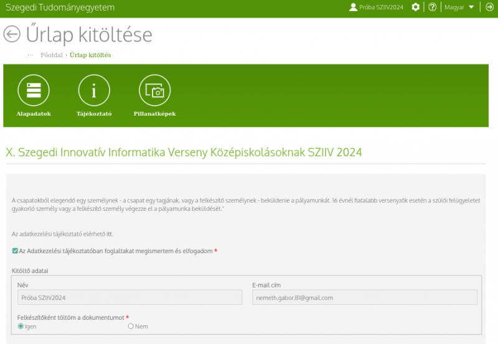Click the logout arrow icon
The height and width of the screenshot is (344, 498).
click(489, 7)
